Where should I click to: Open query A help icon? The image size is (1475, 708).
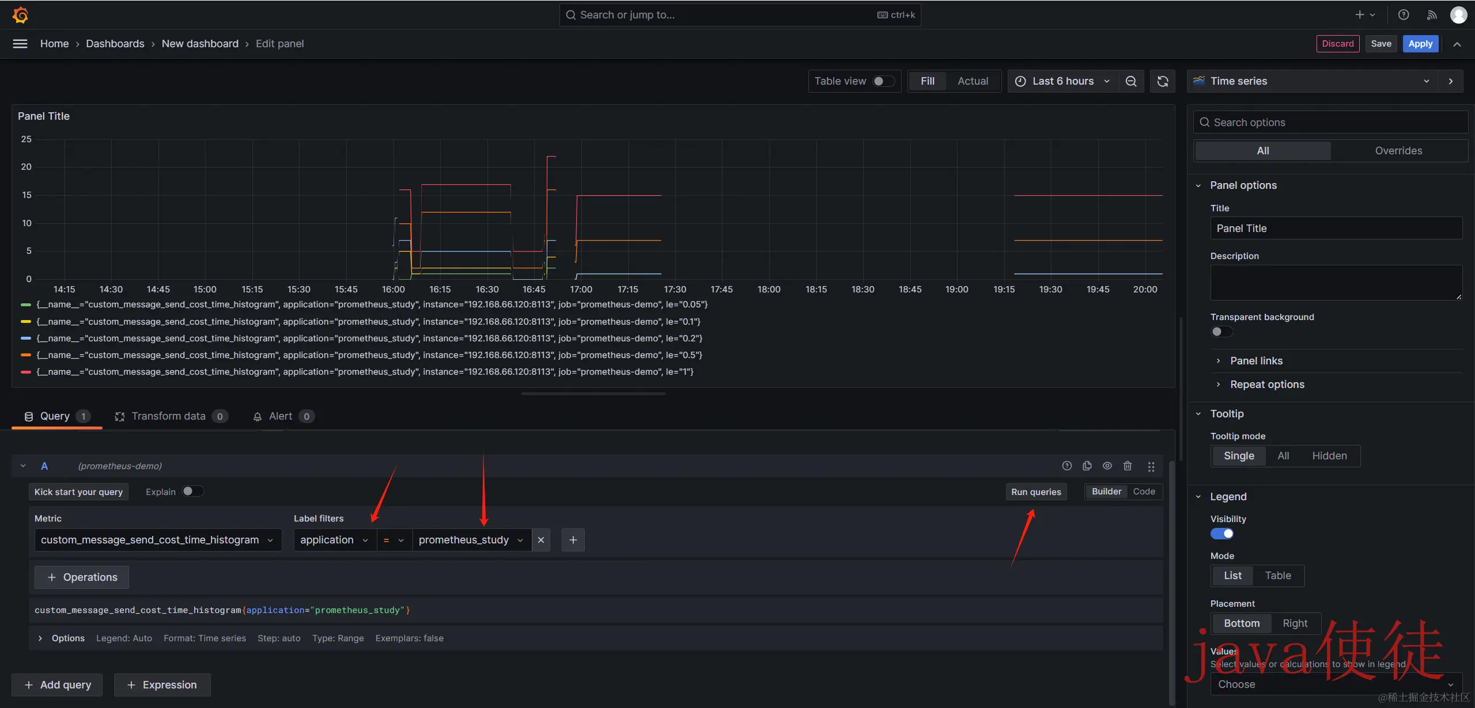[x=1067, y=466]
